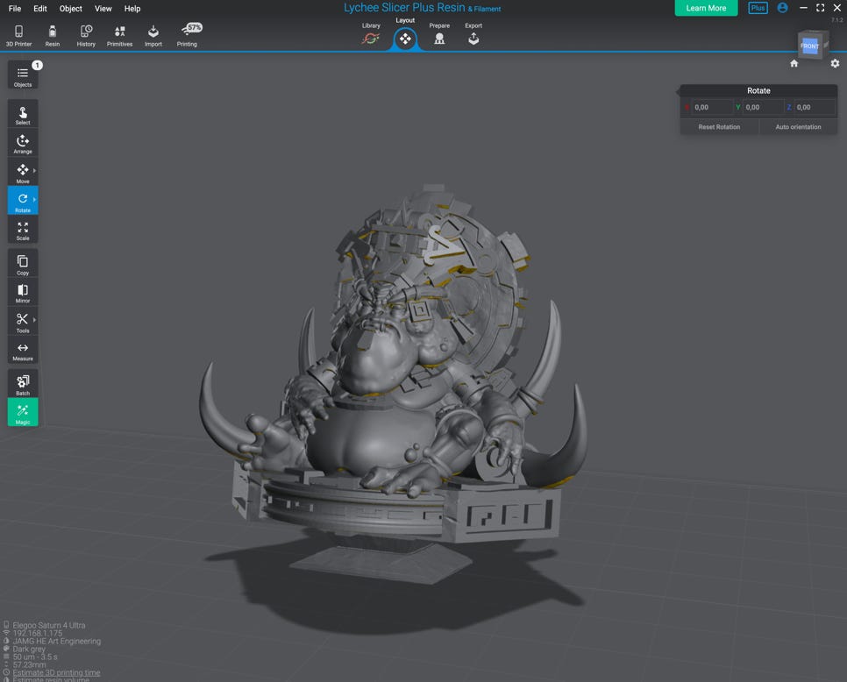Open the Object menu
The width and height of the screenshot is (847, 682).
click(71, 9)
